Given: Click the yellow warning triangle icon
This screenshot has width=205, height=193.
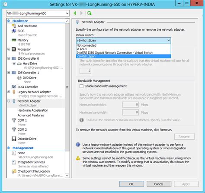Looking at the screenshot, I should (78, 158).
